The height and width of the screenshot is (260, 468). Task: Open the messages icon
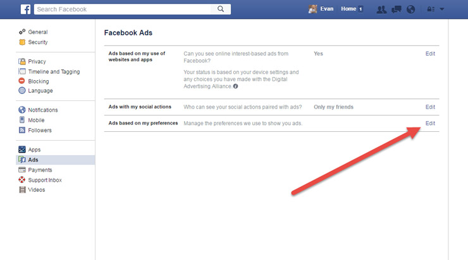coord(397,9)
